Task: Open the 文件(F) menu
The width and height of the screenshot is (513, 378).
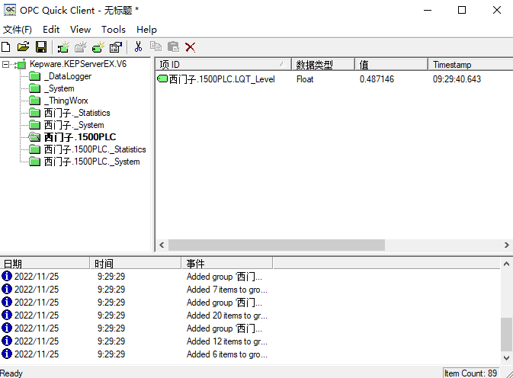Action: (18, 30)
